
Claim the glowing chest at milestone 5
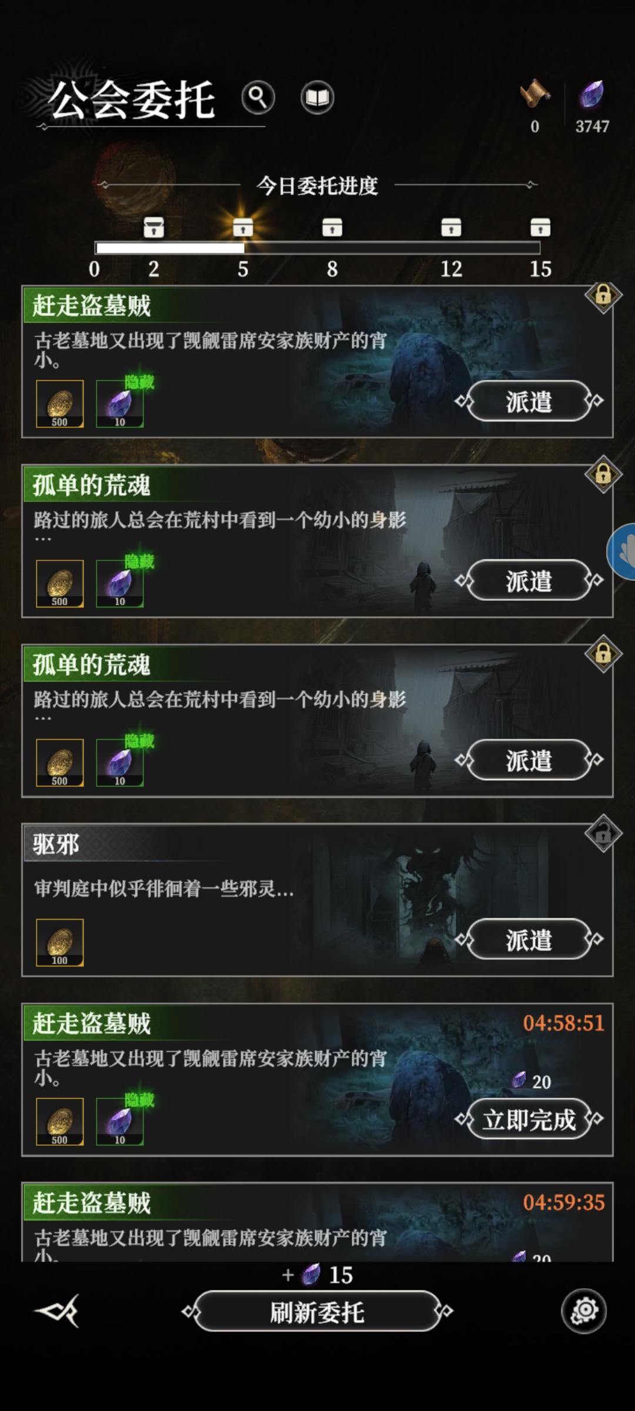[x=243, y=227]
